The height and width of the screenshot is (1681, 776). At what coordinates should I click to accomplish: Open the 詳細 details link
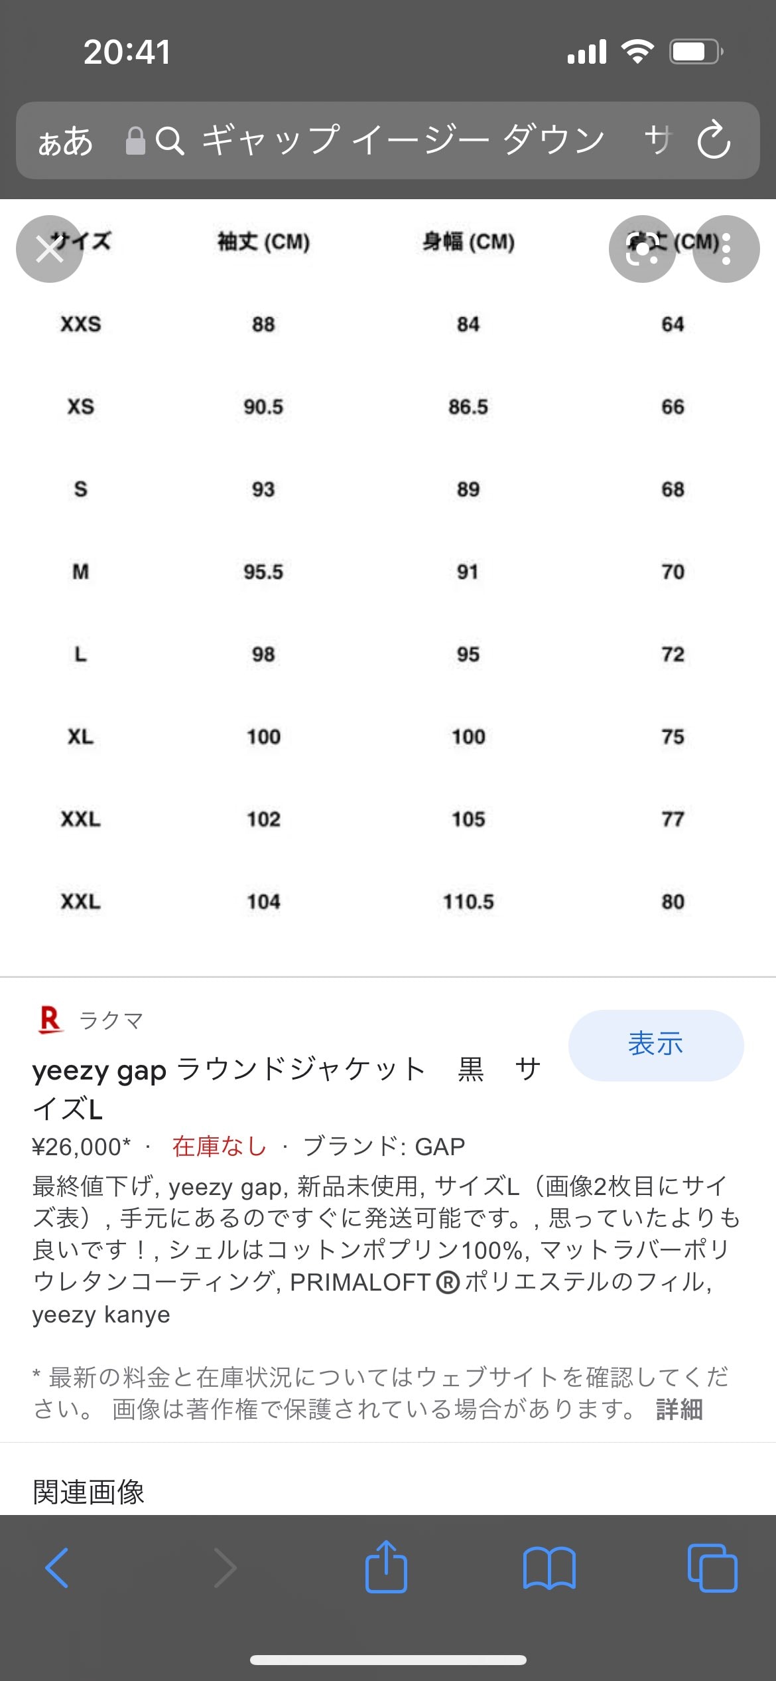(680, 1409)
